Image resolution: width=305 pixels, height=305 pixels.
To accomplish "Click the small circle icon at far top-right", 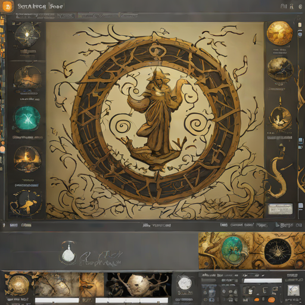I will (300, 7).
